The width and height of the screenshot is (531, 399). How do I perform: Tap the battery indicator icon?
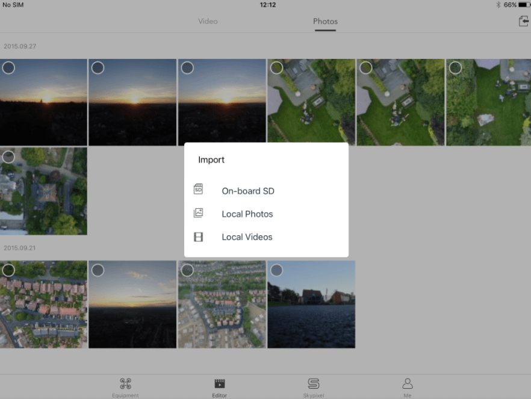[x=524, y=5]
